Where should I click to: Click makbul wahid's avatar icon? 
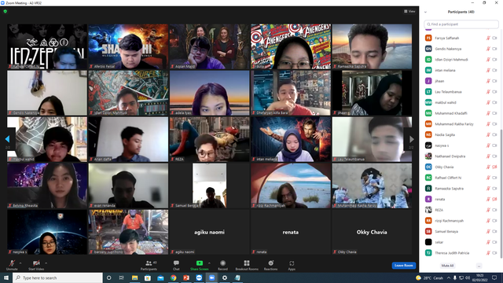point(428,103)
